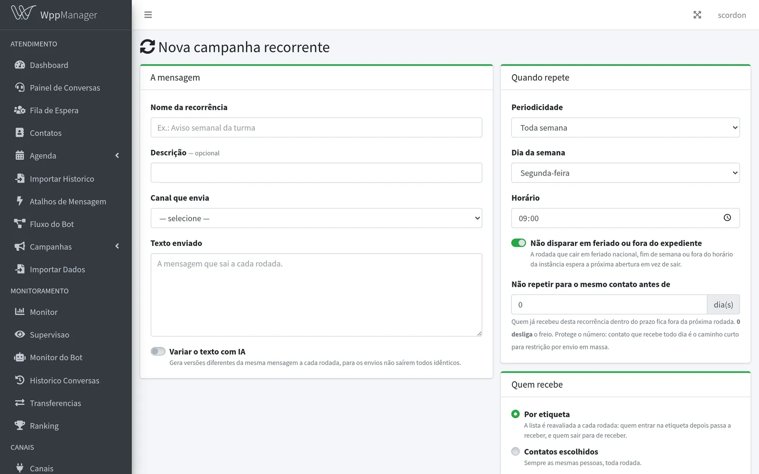
Task: Click the 'Quando repete' panel heading
Action: [x=540, y=77]
